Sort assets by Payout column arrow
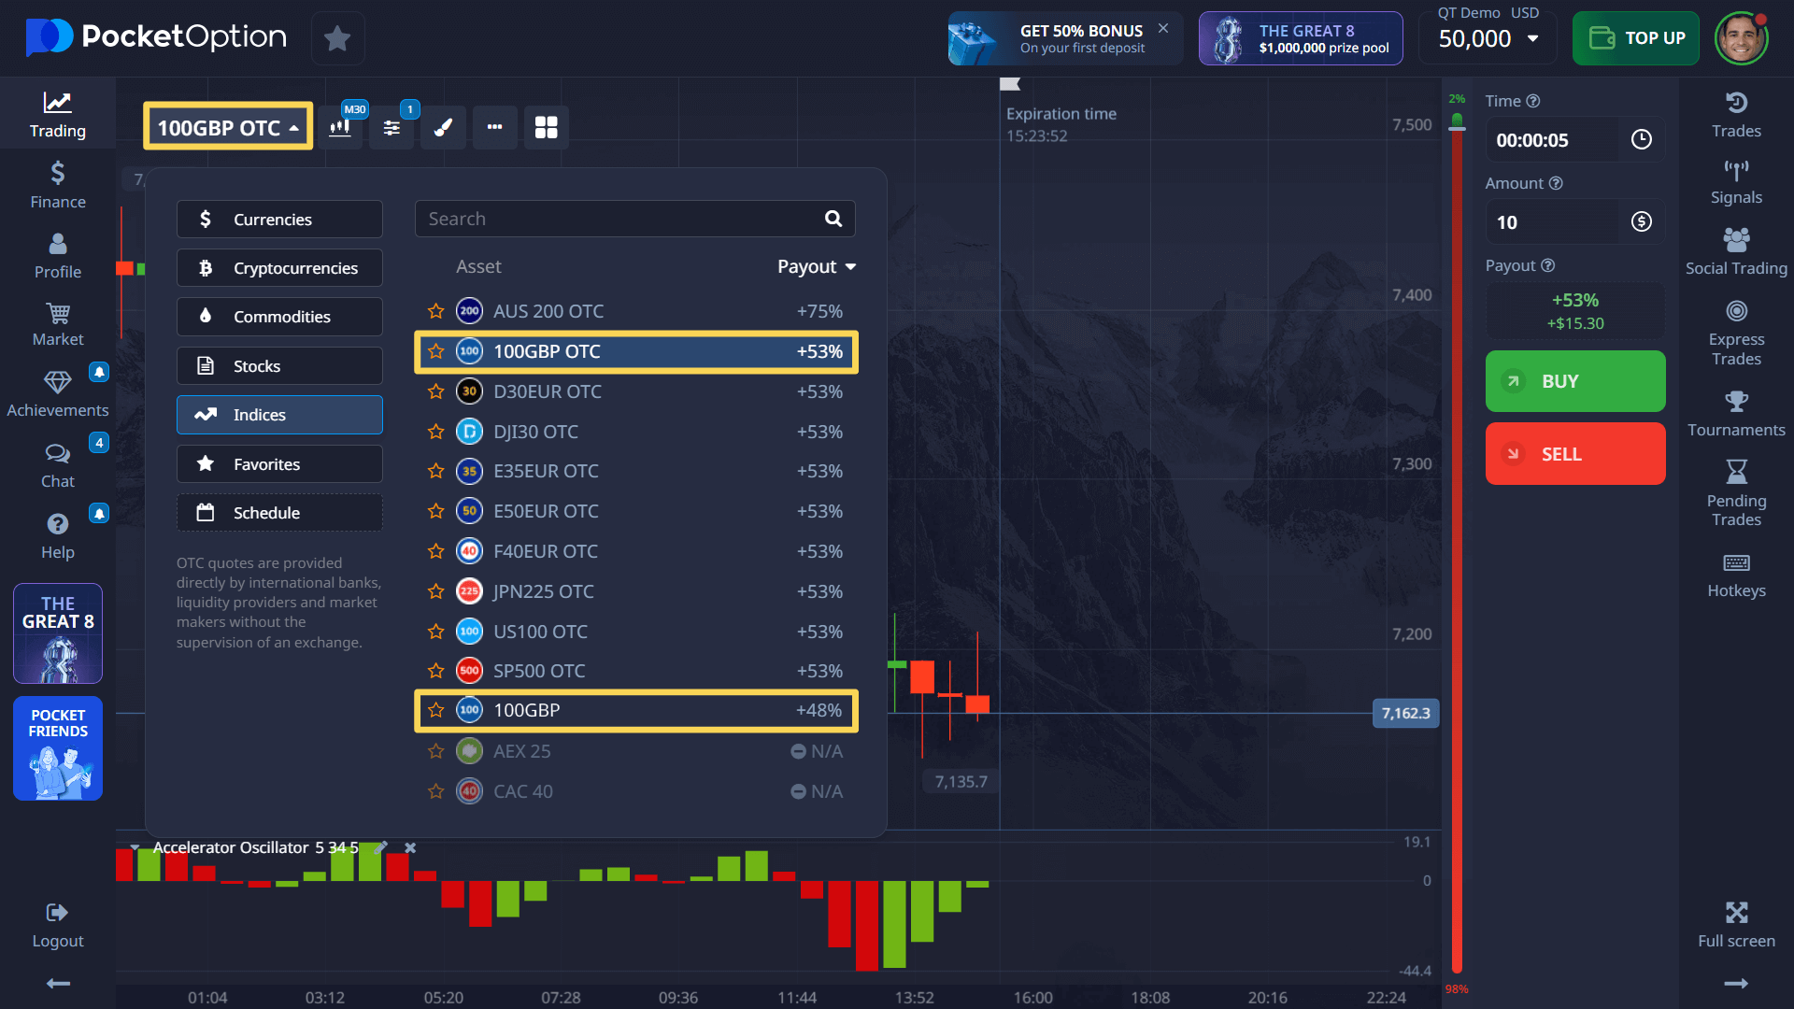Screen dimensions: 1794x1009 pyautogui.click(x=850, y=267)
